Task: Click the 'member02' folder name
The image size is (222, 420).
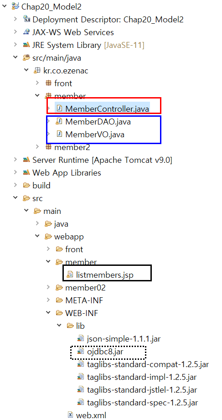Action: pyautogui.click(x=85, y=287)
